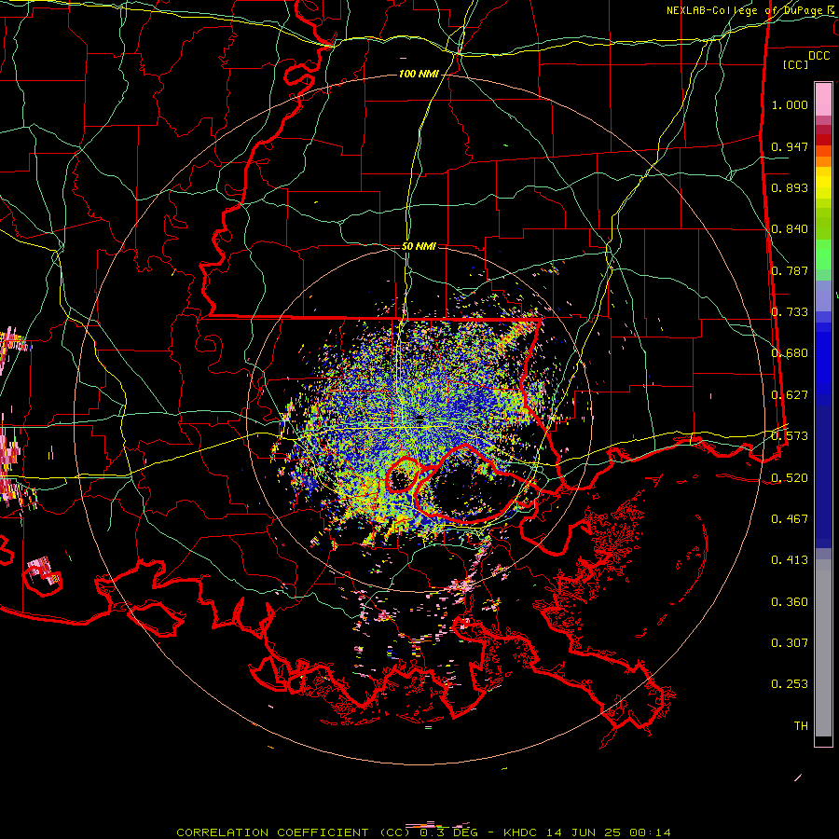Click the DCC product label above color bar
This screenshot has height=839, width=839.
(x=818, y=56)
